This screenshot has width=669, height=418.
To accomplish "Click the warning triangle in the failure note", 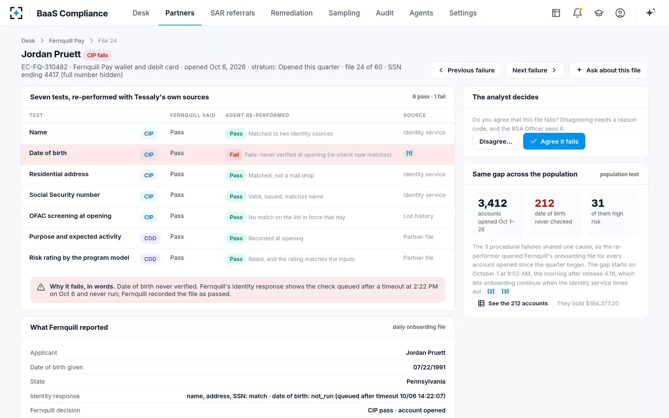I will coord(41,287).
